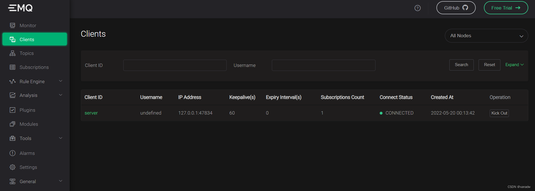Open the Subscriptions page
Viewport: 535px width, 191px height.
pyautogui.click(x=34, y=67)
